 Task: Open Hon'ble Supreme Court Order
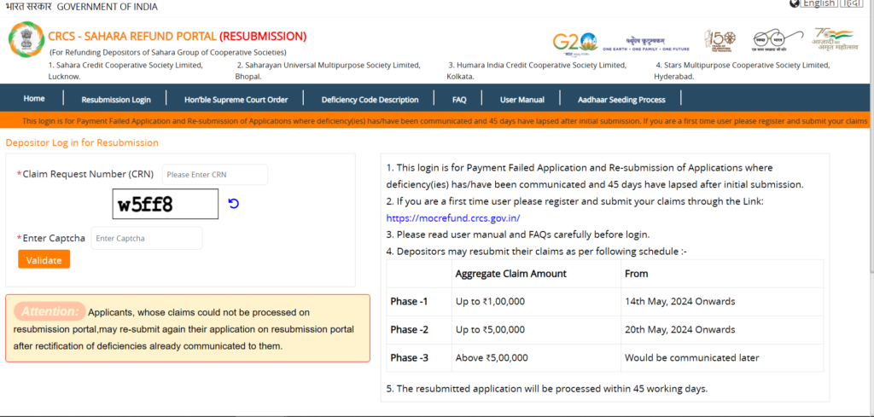click(x=236, y=100)
